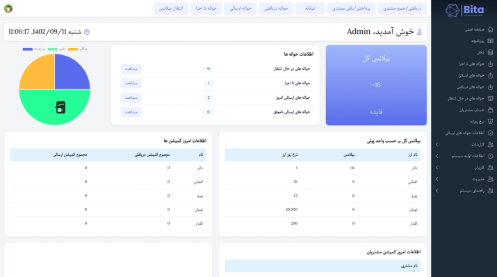Click the نام مشتری column header
This screenshot has width=497, height=277.
tap(409, 266)
